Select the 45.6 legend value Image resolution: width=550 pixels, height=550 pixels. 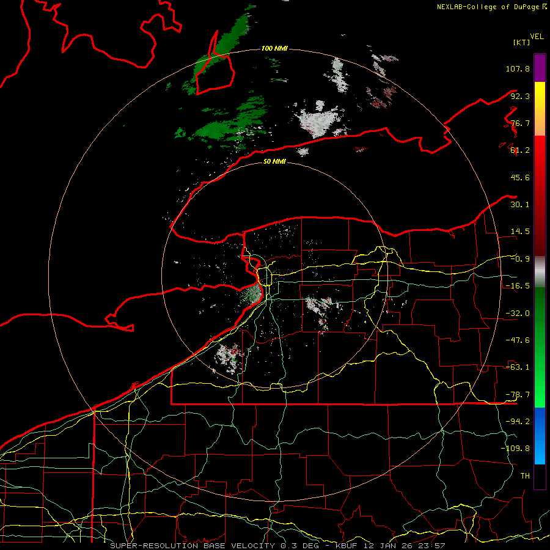(520, 177)
